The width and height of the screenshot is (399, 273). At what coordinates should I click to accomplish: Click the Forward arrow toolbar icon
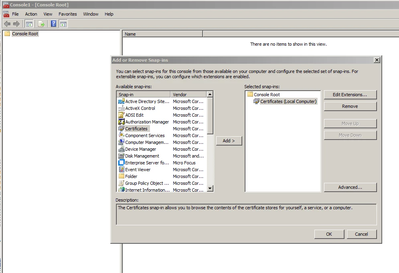point(16,24)
